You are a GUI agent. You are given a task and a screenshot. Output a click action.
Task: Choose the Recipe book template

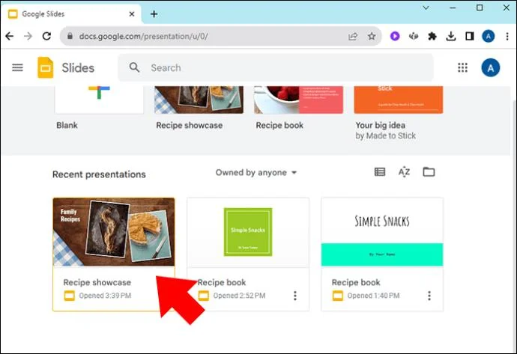[298, 100]
